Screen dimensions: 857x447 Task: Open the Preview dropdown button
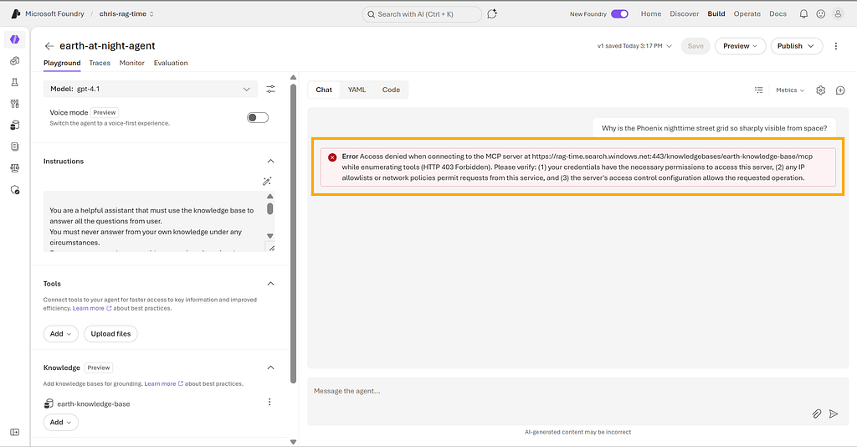(x=740, y=46)
